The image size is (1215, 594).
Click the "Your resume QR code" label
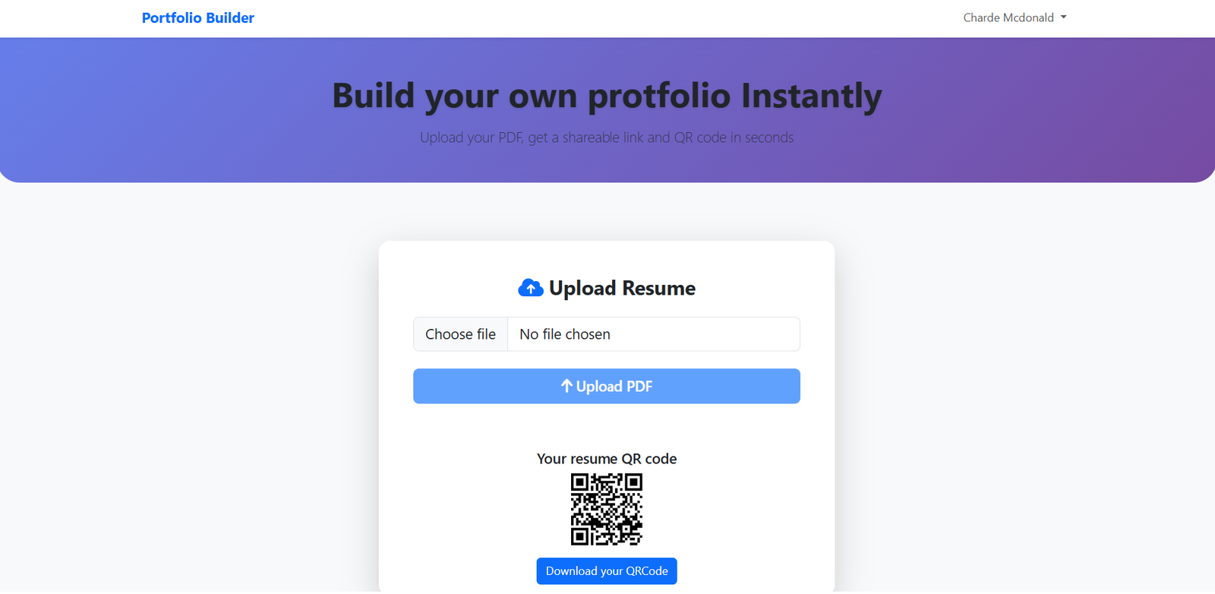point(607,459)
